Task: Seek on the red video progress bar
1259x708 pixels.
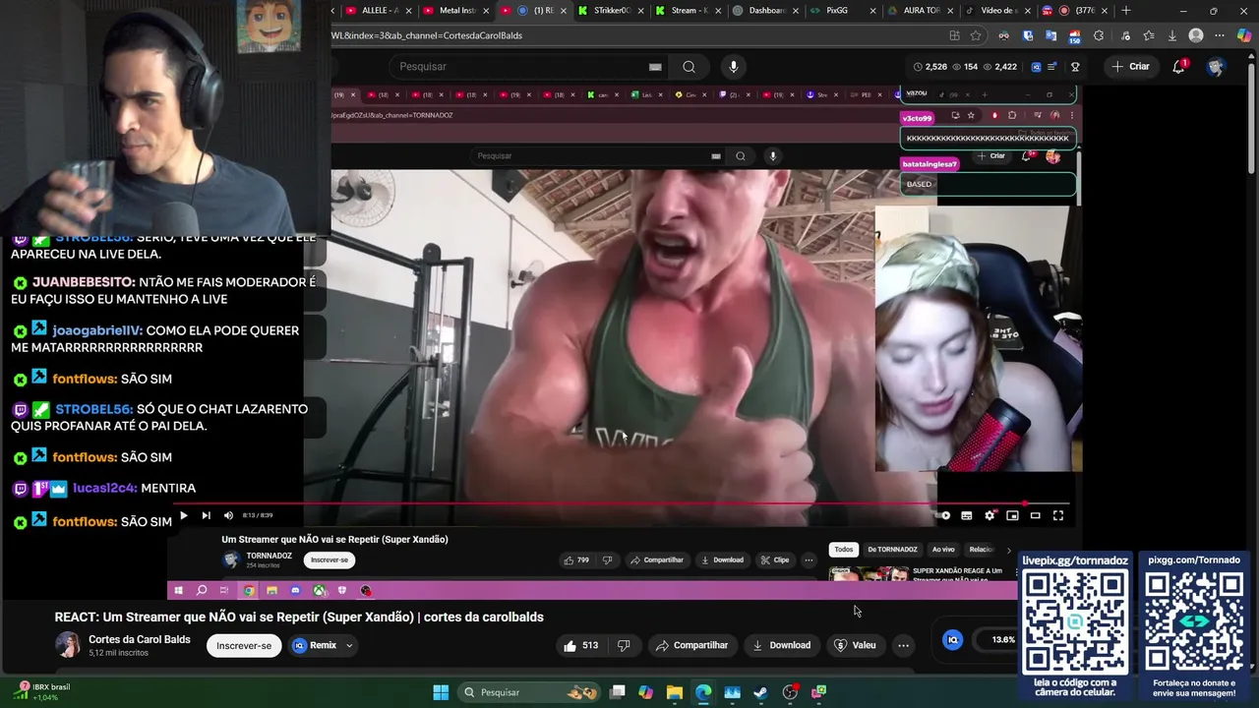Action: 622,503
